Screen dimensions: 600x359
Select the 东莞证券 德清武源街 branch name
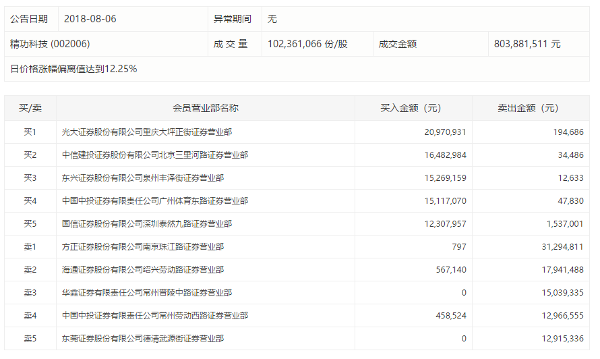pyautogui.click(x=142, y=339)
